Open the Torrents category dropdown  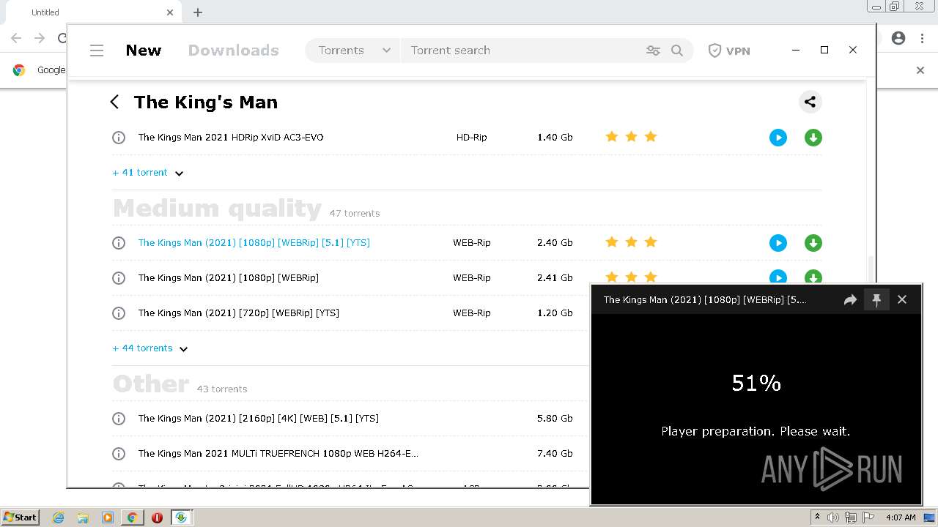354,51
